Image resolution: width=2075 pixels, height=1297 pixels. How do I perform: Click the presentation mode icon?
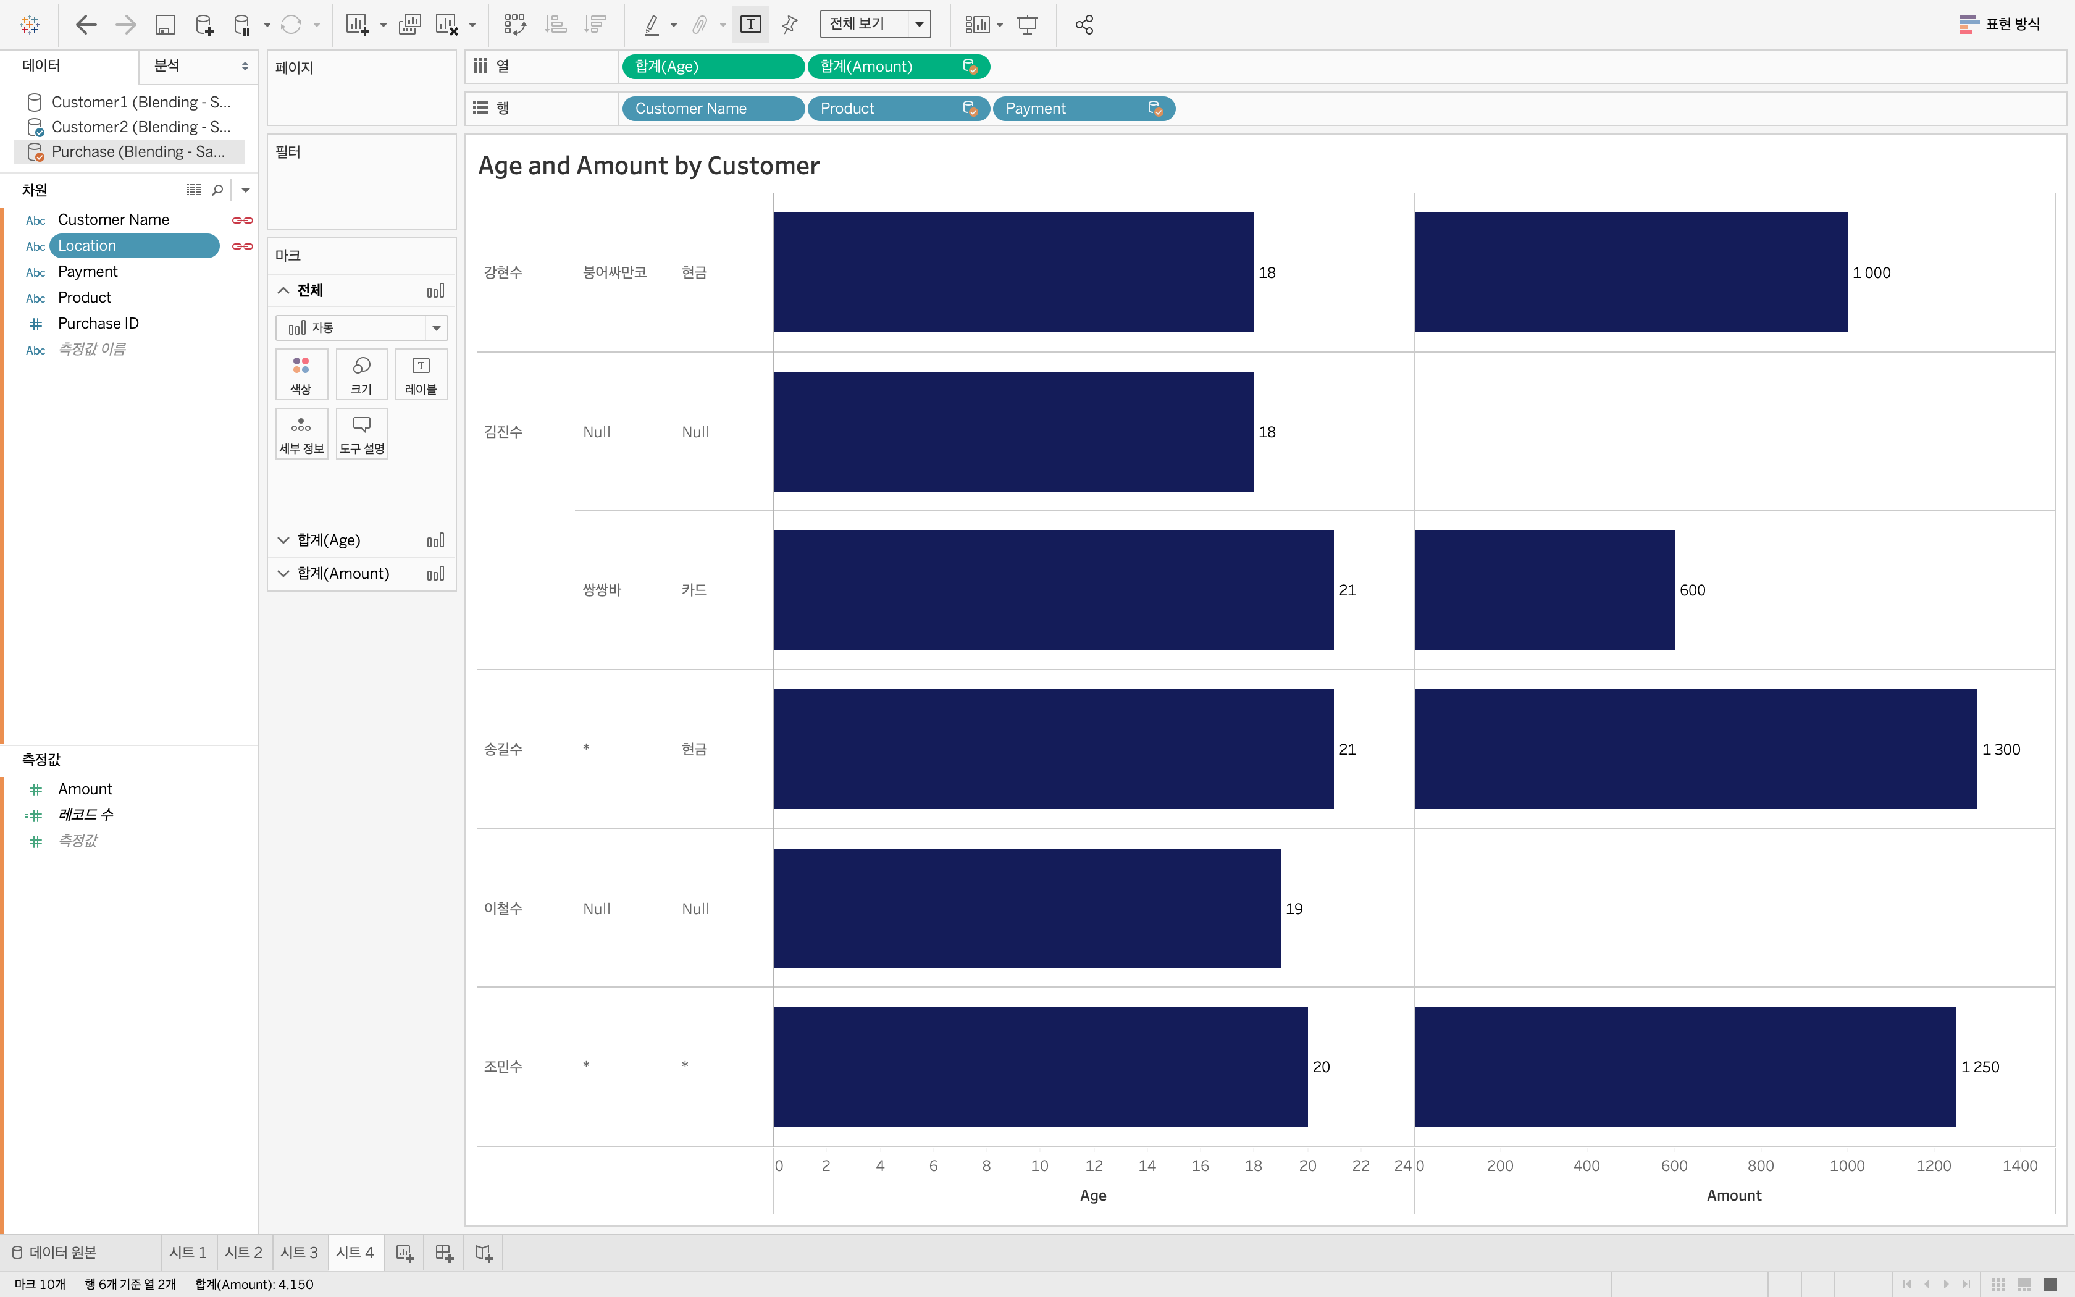(x=1027, y=25)
